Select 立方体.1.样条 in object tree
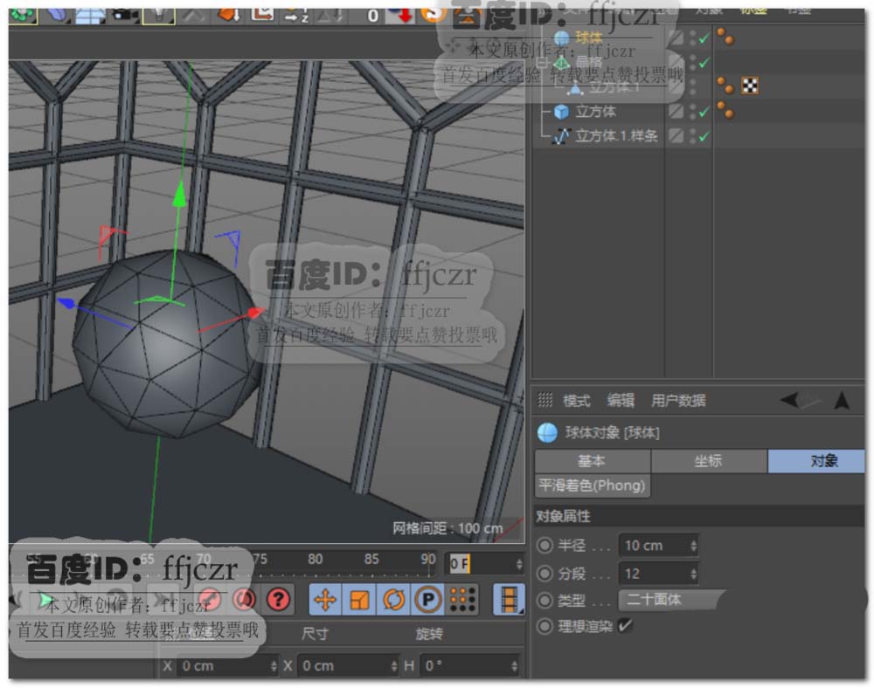874x688 pixels. click(616, 136)
